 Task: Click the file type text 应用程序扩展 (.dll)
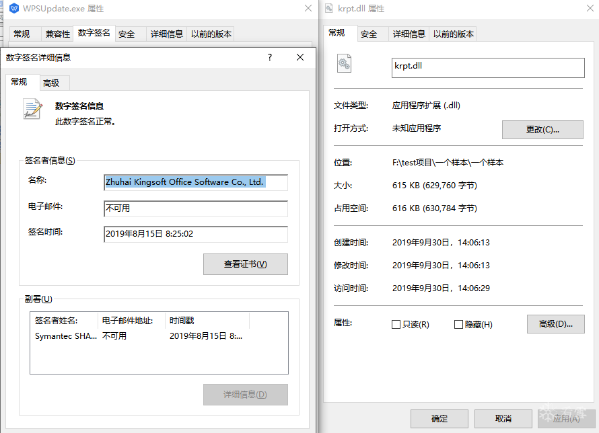[x=426, y=106]
